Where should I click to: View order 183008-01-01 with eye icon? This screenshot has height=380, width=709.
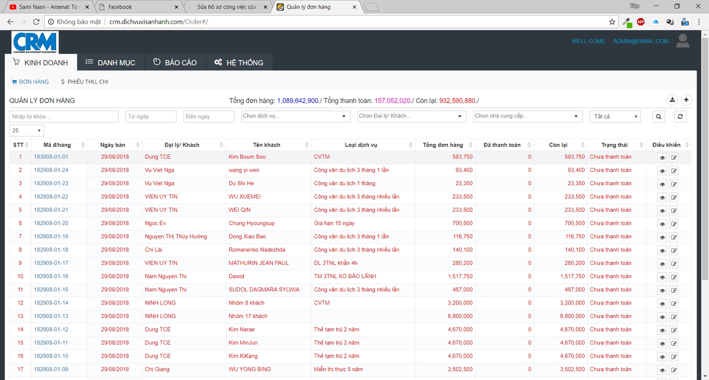click(662, 158)
